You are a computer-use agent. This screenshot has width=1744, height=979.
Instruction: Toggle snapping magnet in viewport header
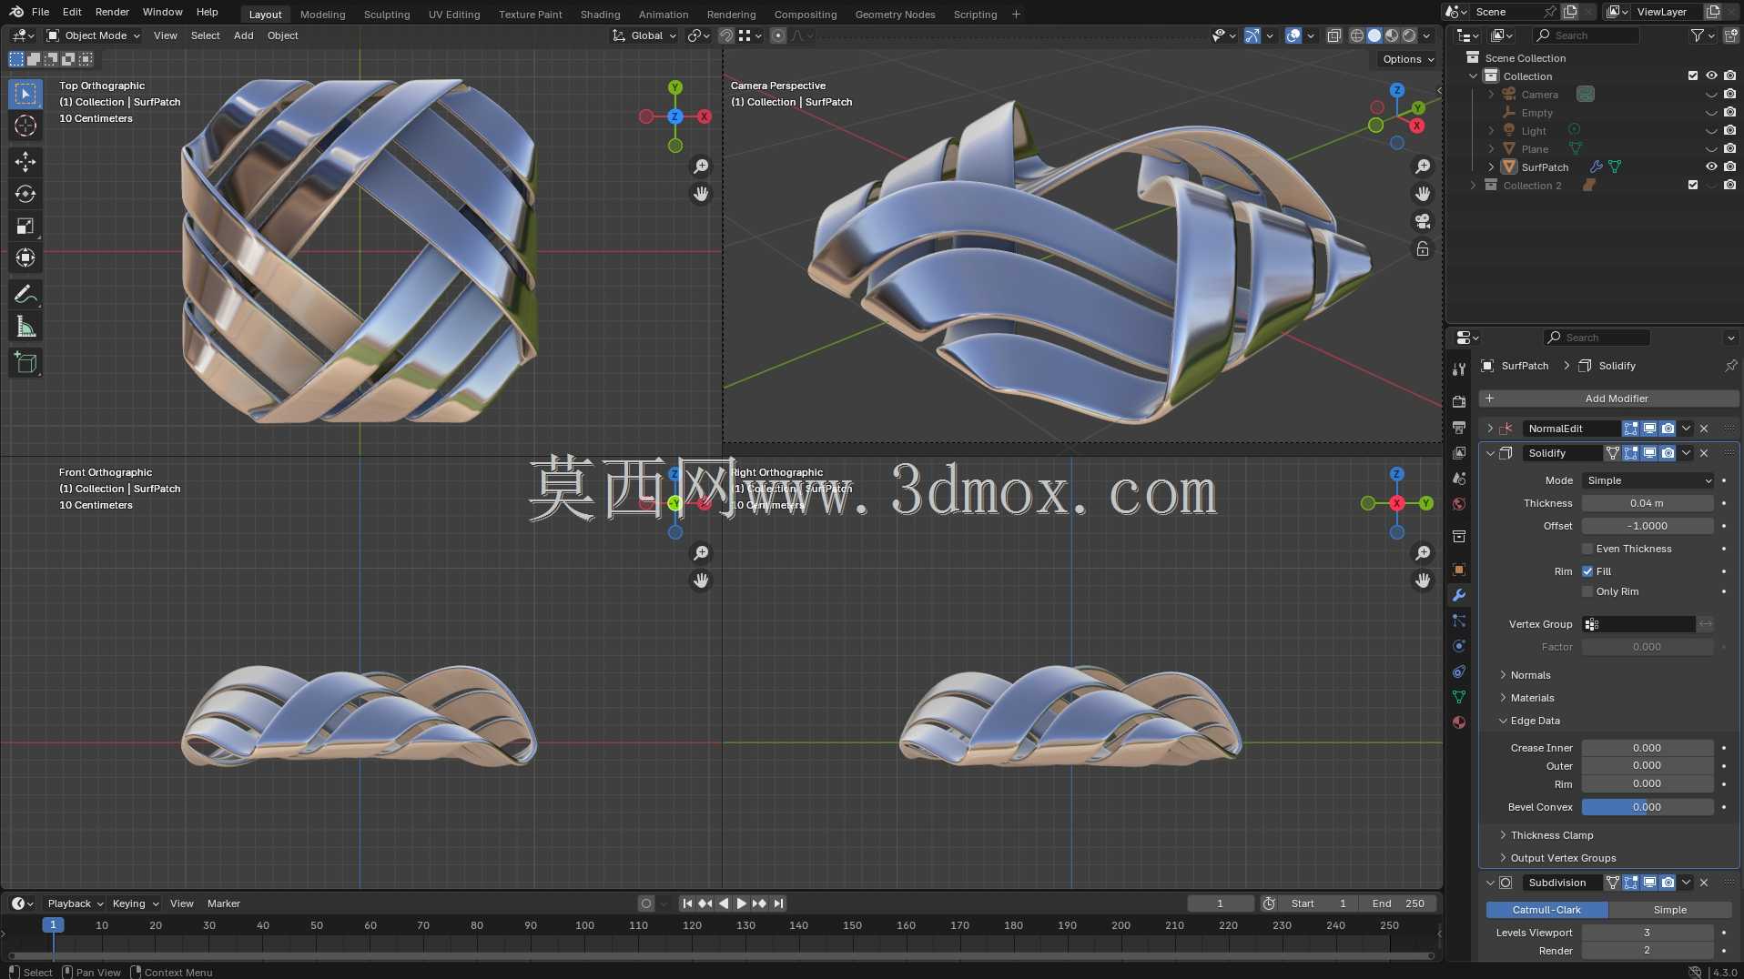726,35
